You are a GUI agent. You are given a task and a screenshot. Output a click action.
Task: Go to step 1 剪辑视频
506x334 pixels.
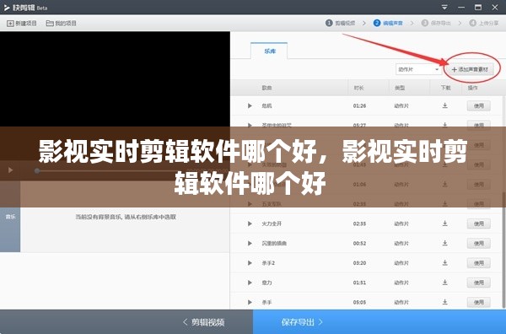coord(341,24)
